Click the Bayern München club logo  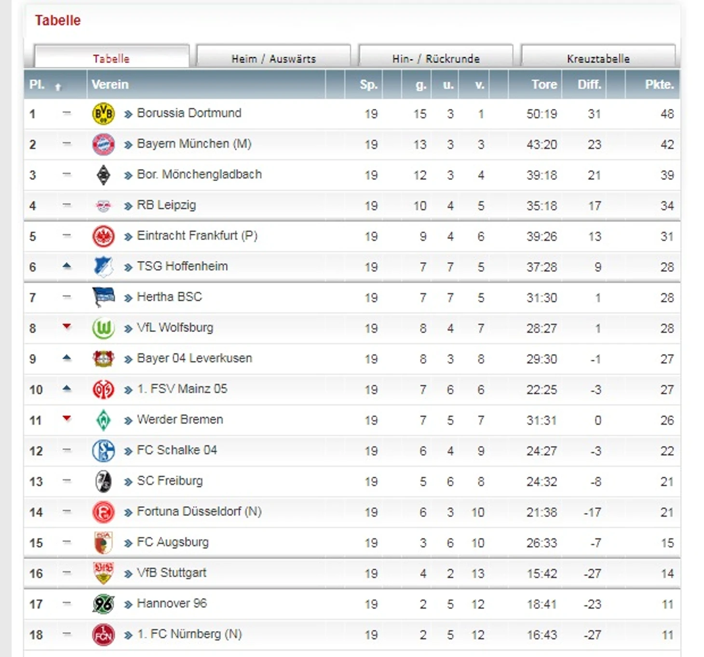103,145
